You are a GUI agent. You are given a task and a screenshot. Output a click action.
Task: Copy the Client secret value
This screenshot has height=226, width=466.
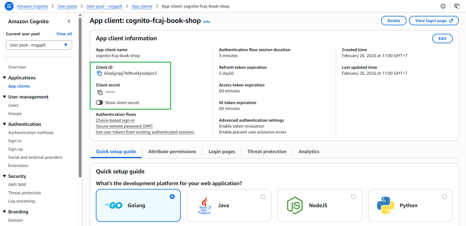[x=100, y=93]
